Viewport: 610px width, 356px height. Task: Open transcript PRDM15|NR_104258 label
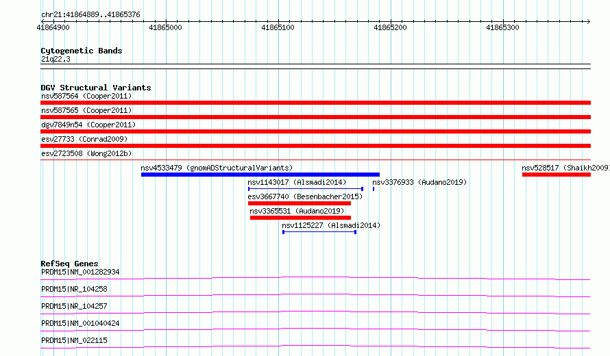tap(74, 289)
